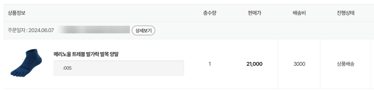Select the 21,000 price value
This screenshot has height=92, width=374.
254,64
